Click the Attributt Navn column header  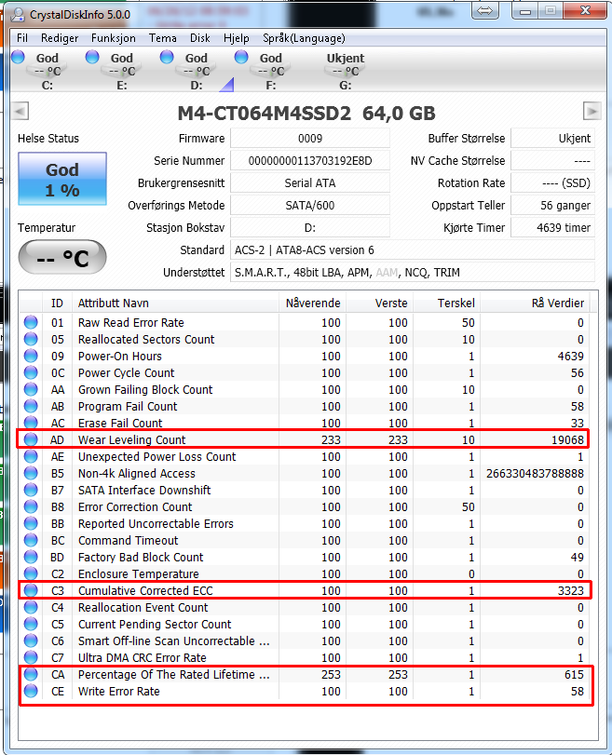(x=175, y=303)
